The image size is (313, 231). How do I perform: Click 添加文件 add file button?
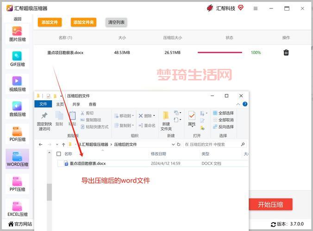pos(50,22)
